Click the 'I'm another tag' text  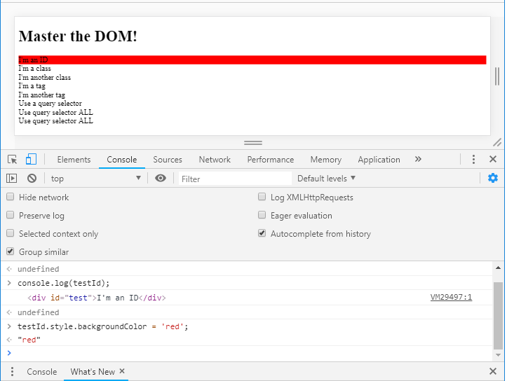[41, 95]
